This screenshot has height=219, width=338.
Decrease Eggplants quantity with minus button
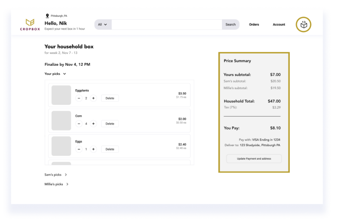click(x=79, y=98)
